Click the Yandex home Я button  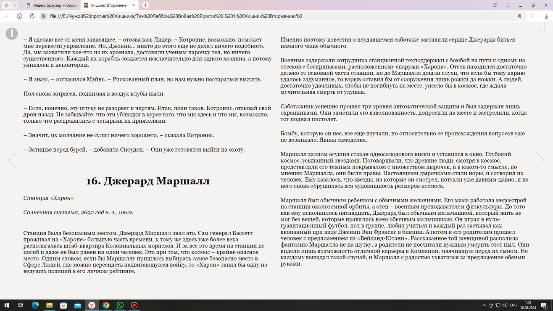point(19,16)
